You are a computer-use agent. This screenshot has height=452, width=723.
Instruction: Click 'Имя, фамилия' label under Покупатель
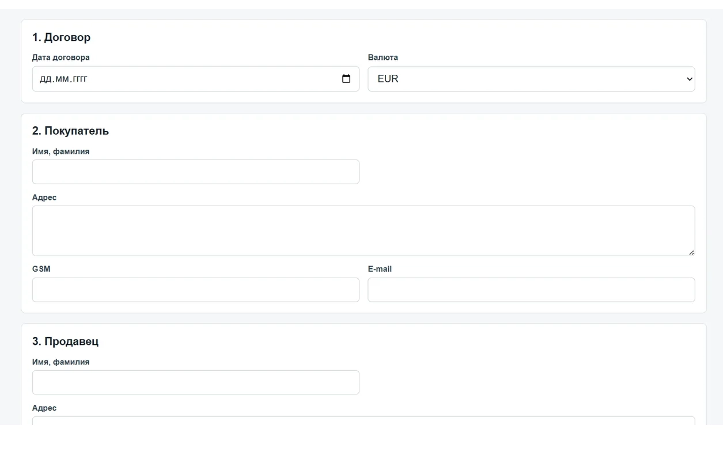point(60,151)
